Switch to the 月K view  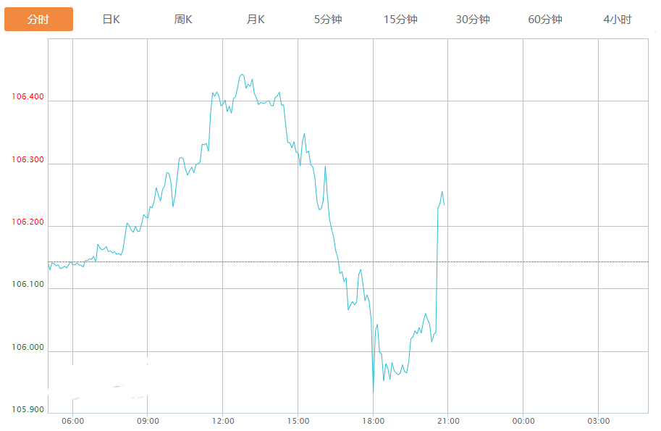point(256,20)
